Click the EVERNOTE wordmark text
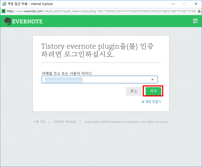 27,21
